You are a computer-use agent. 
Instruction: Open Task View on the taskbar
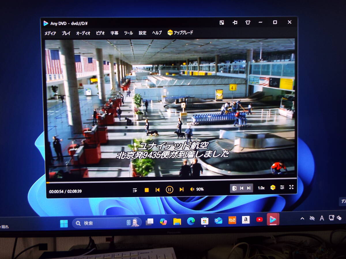(x=149, y=222)
